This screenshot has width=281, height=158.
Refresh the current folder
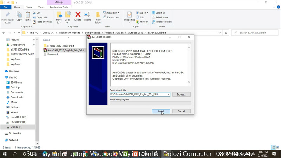(x=226, y=33)
